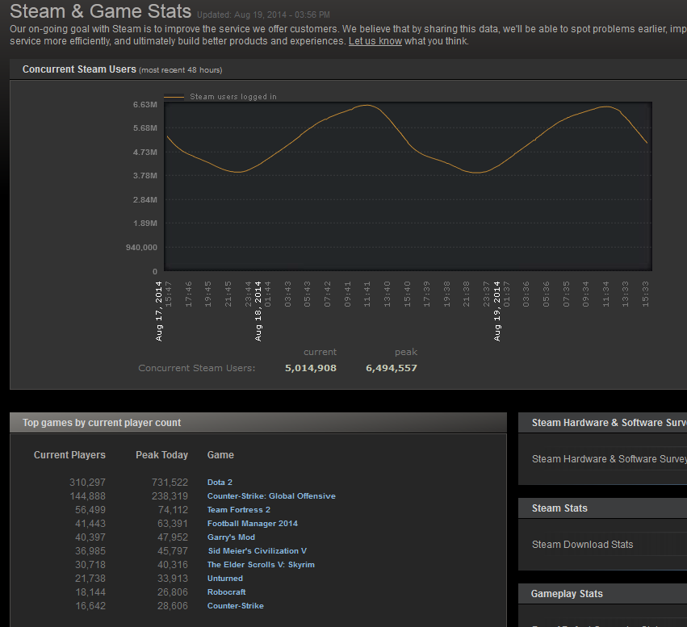Click the 'Current Players' column header
The image size is (687, 627).
(x=69, y=455)
